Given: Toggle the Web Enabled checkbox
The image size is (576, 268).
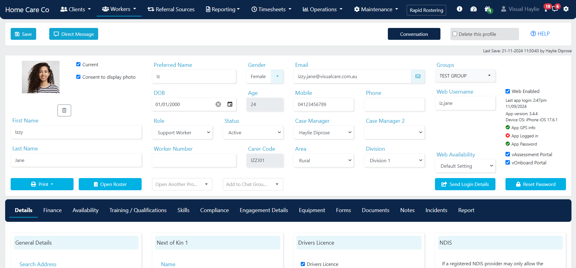Looking at the screenshot, I should click(508, 91).
